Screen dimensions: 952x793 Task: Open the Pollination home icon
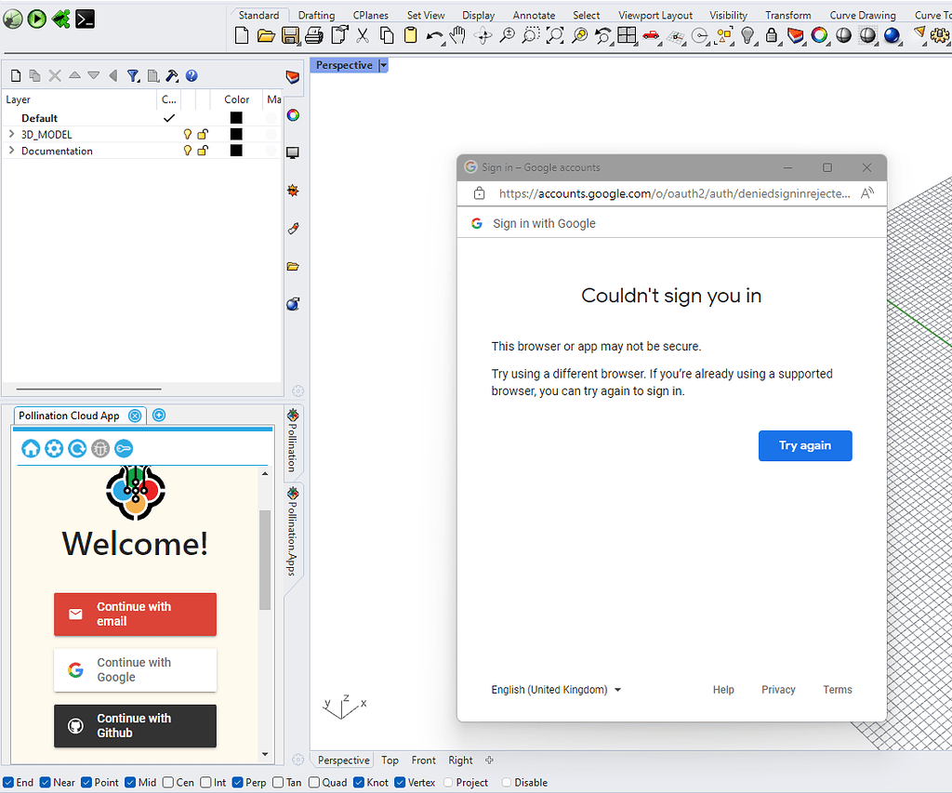click(31, 448)
